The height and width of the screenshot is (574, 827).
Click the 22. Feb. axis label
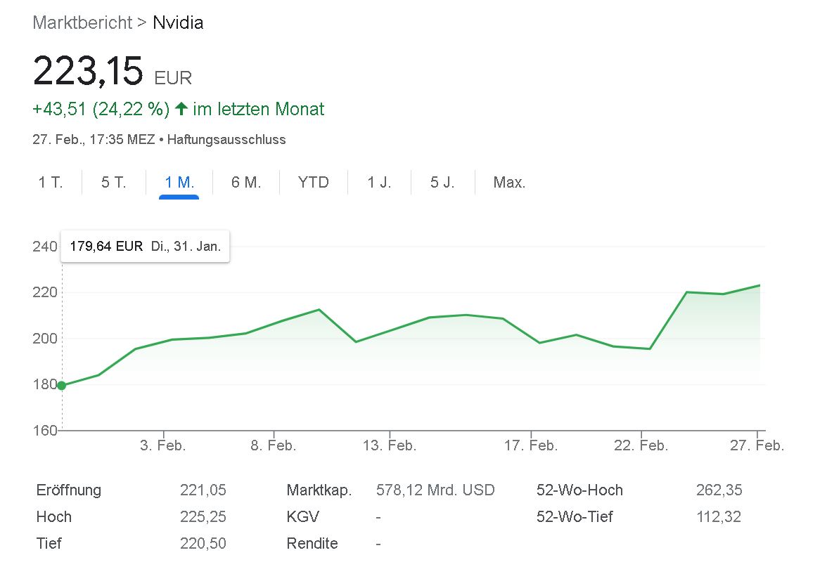tap(641, 446)
